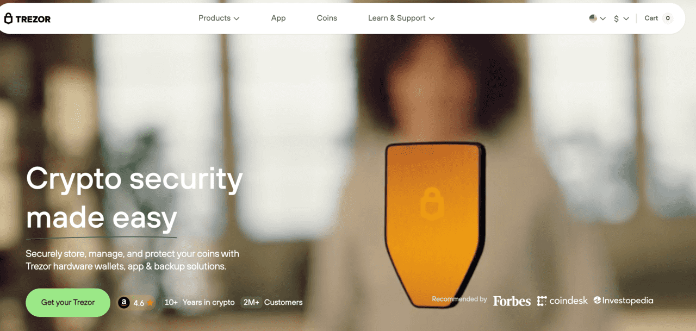Screen dimensions: 696x331
Task: Go to the Coins page
Action: click(x=327, y=18)
